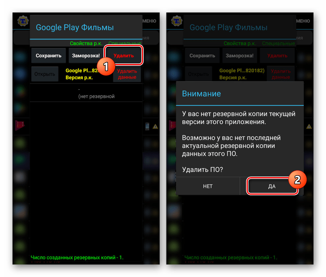Click Сохранить button in left dialog
326x277 pixels.
[x=48, y=56]
